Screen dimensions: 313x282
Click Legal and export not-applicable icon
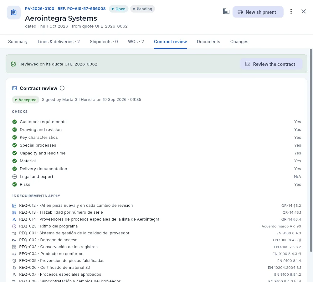[x=15, y=176]
